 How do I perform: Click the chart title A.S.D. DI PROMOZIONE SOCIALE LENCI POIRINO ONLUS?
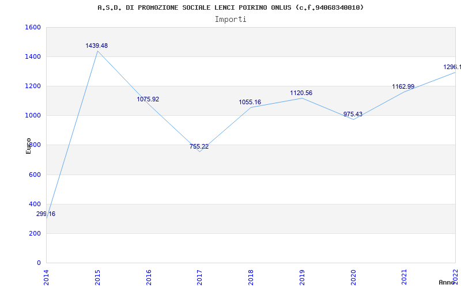(231, 7)
